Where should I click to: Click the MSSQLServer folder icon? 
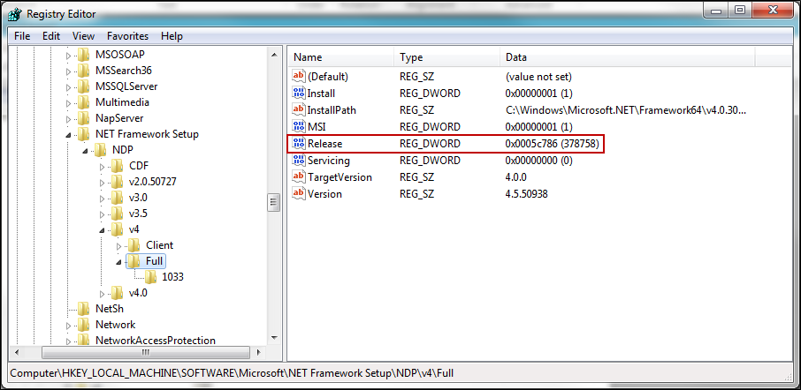pos(84,86)
